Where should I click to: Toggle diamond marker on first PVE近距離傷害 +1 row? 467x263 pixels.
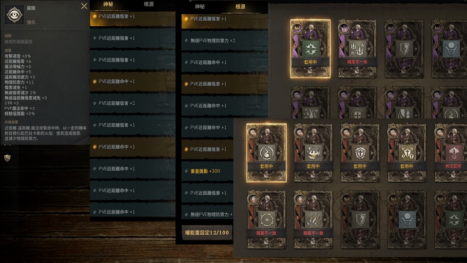tap(95, 17)
